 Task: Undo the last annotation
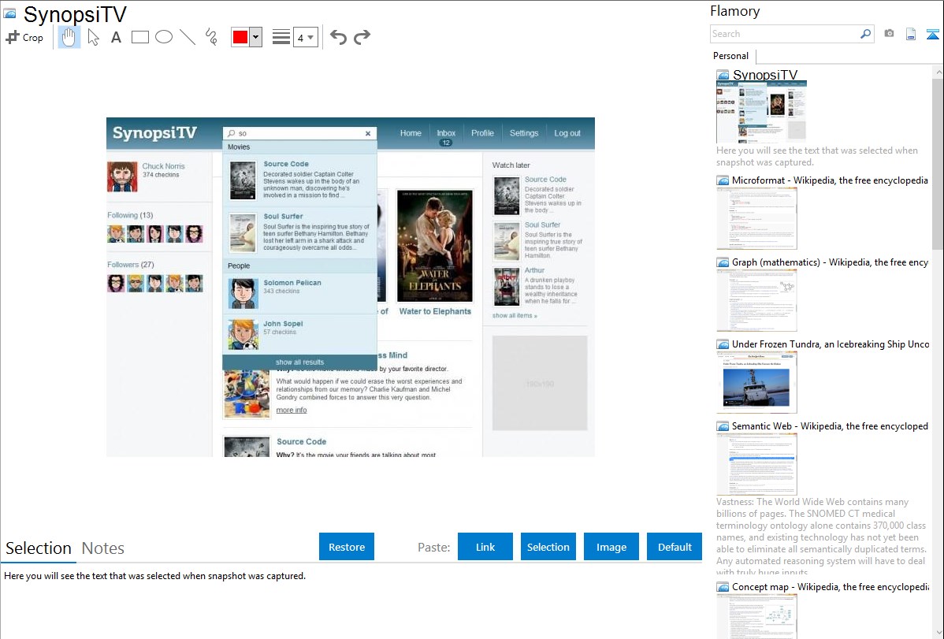coord(338,37)
